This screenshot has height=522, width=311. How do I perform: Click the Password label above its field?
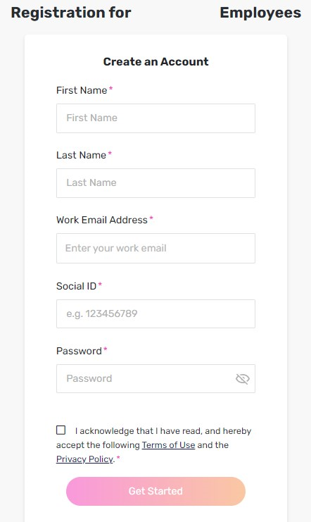pyautogui.click(x=79, y=351)
